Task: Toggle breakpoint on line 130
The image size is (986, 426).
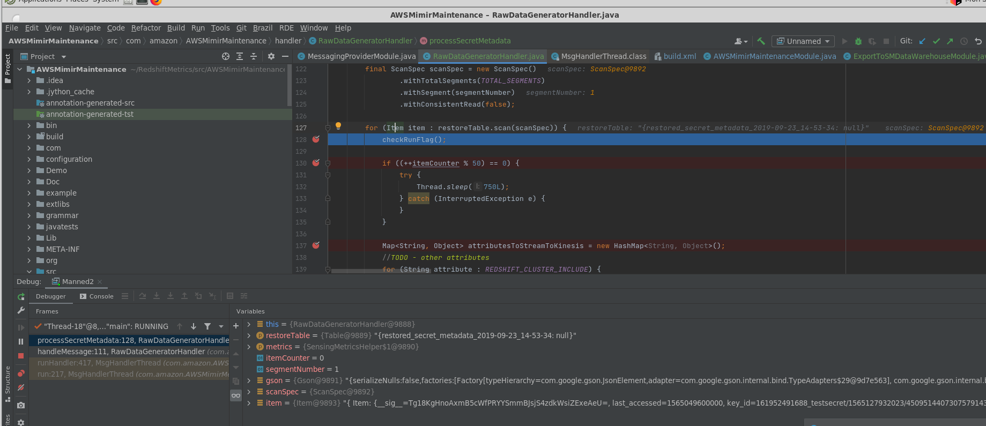Action: coord(316,163)
